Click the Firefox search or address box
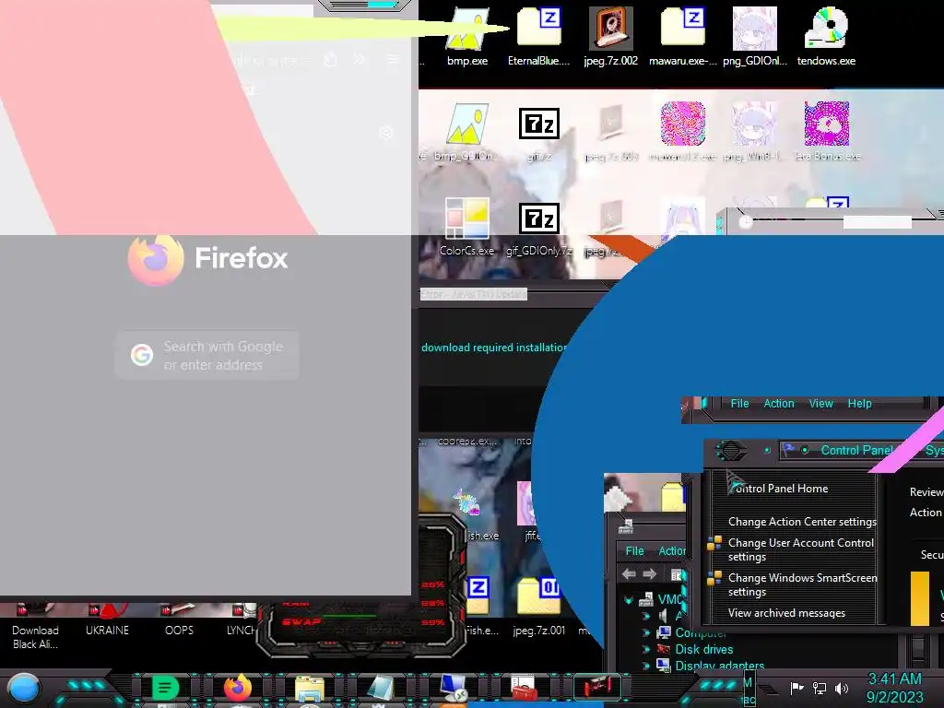 pyautogui.click(x=207, y=355)
